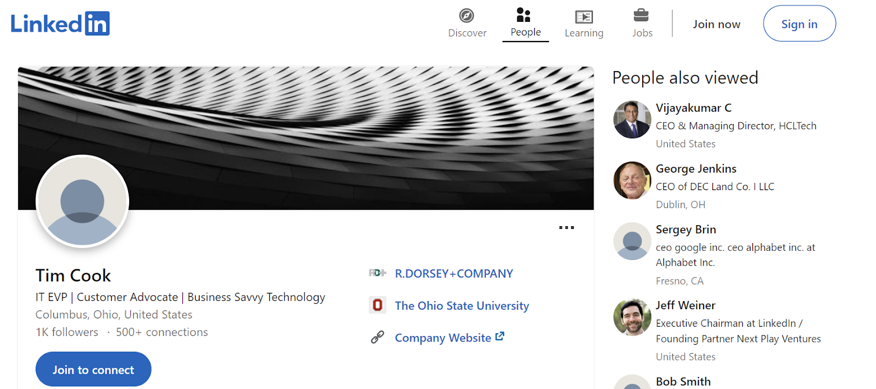Open Vijayakumar C's profile photo
Image resolution: width=876 pixels, height=389 pixels.
(632, 120)
